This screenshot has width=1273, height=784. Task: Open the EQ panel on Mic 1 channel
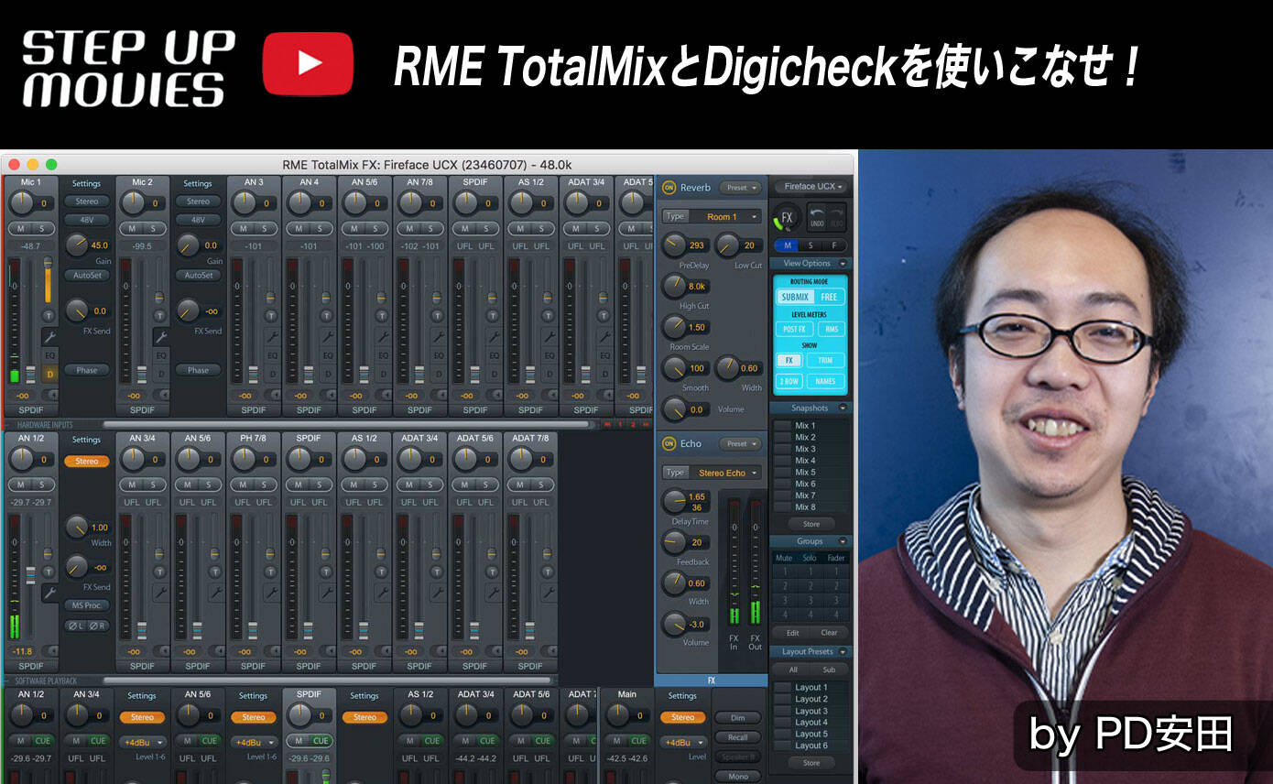(x=49, y=355)
